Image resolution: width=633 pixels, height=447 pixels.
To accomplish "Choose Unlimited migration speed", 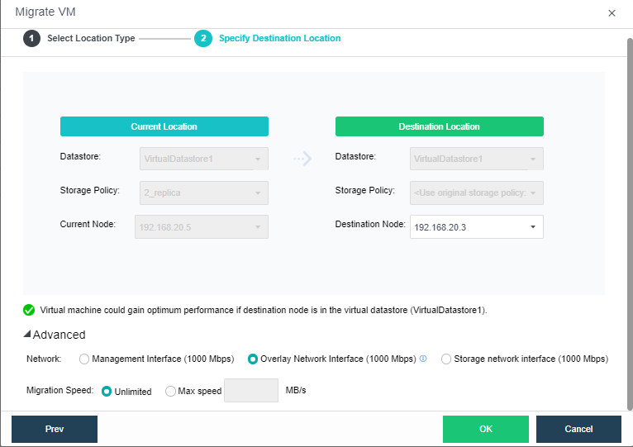I will 107,392.
